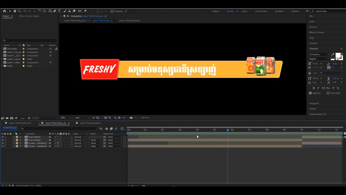Open Lower Third Freshy_Ae 2 timeline tab
The width and height of the screenshot is (346, 195).
(20, 123)
